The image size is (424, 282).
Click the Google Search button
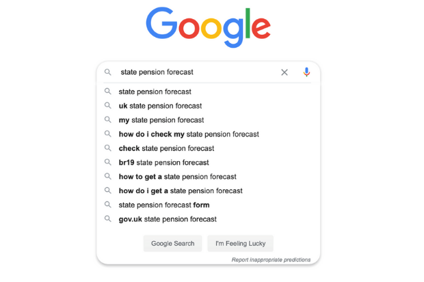[172, 243]
